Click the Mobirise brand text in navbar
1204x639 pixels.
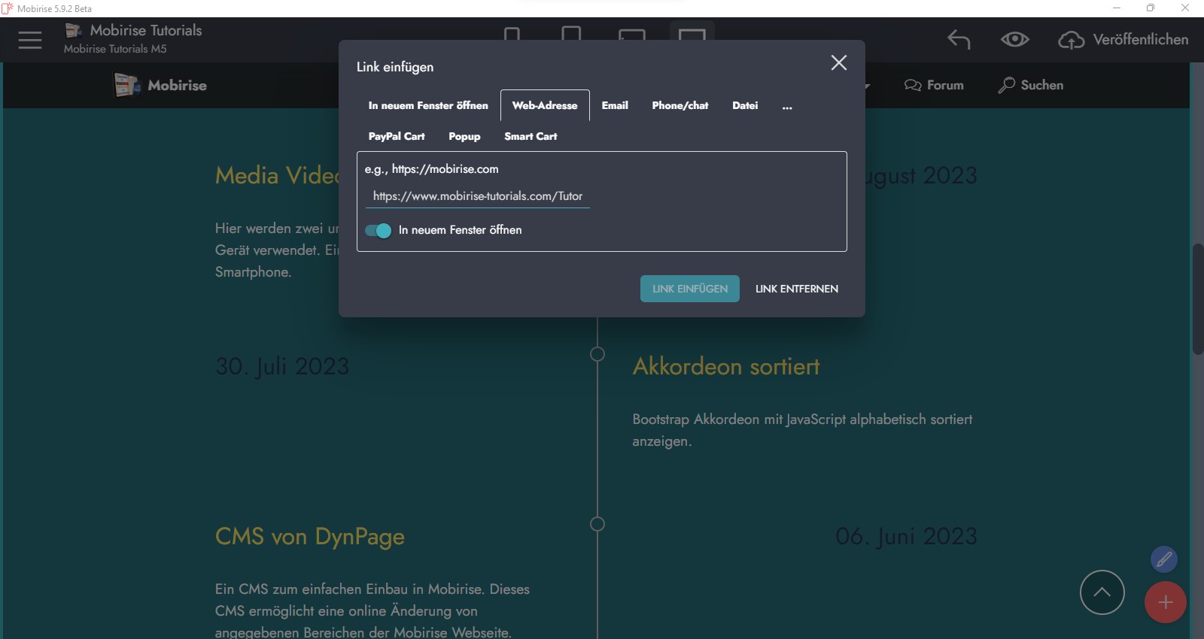pos(178,85)
